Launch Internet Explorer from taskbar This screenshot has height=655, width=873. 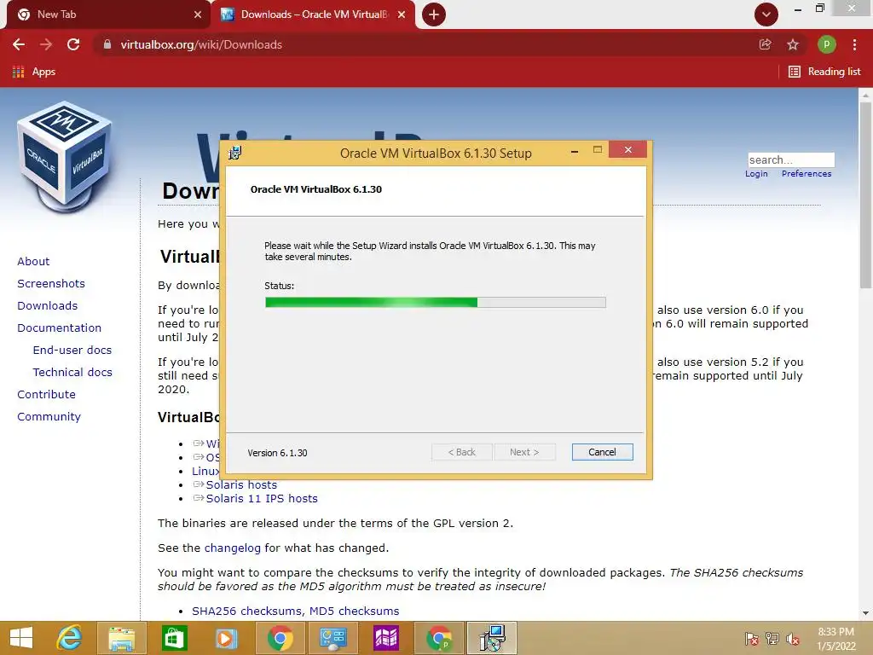tap(70, 638)
